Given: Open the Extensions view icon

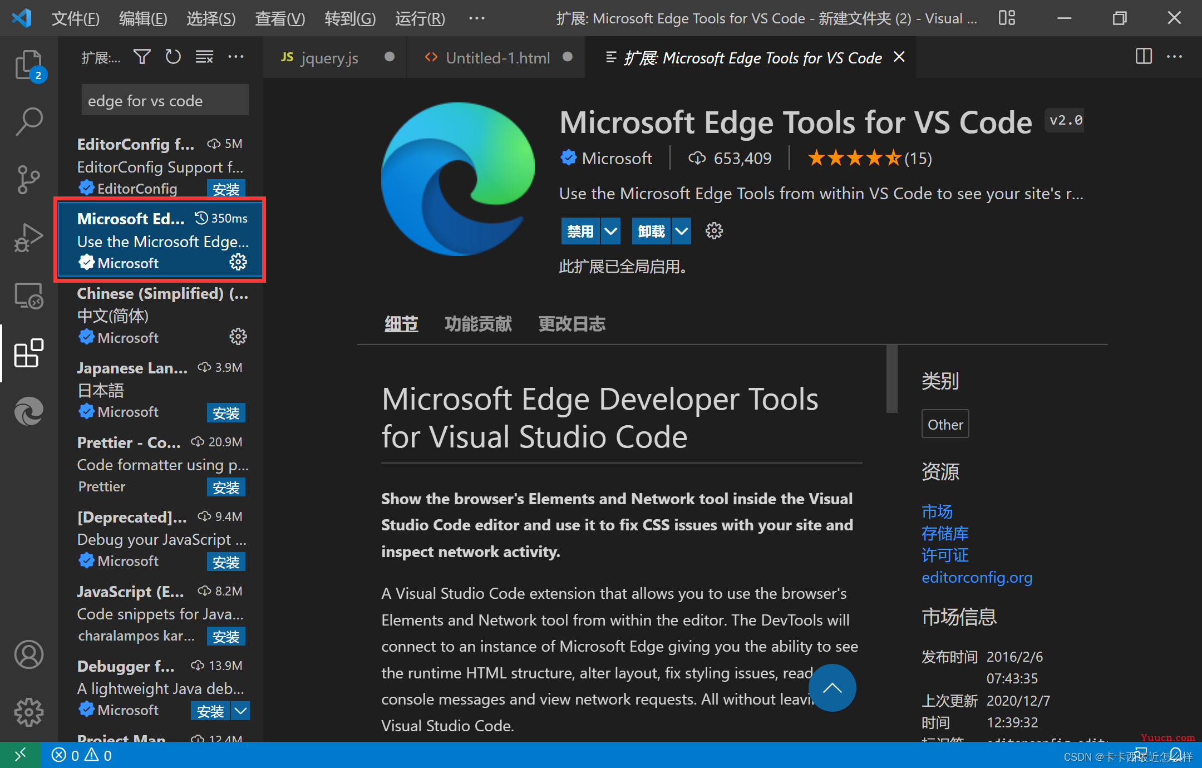Looking at the screenshot, I should click(x=29, y=353).
